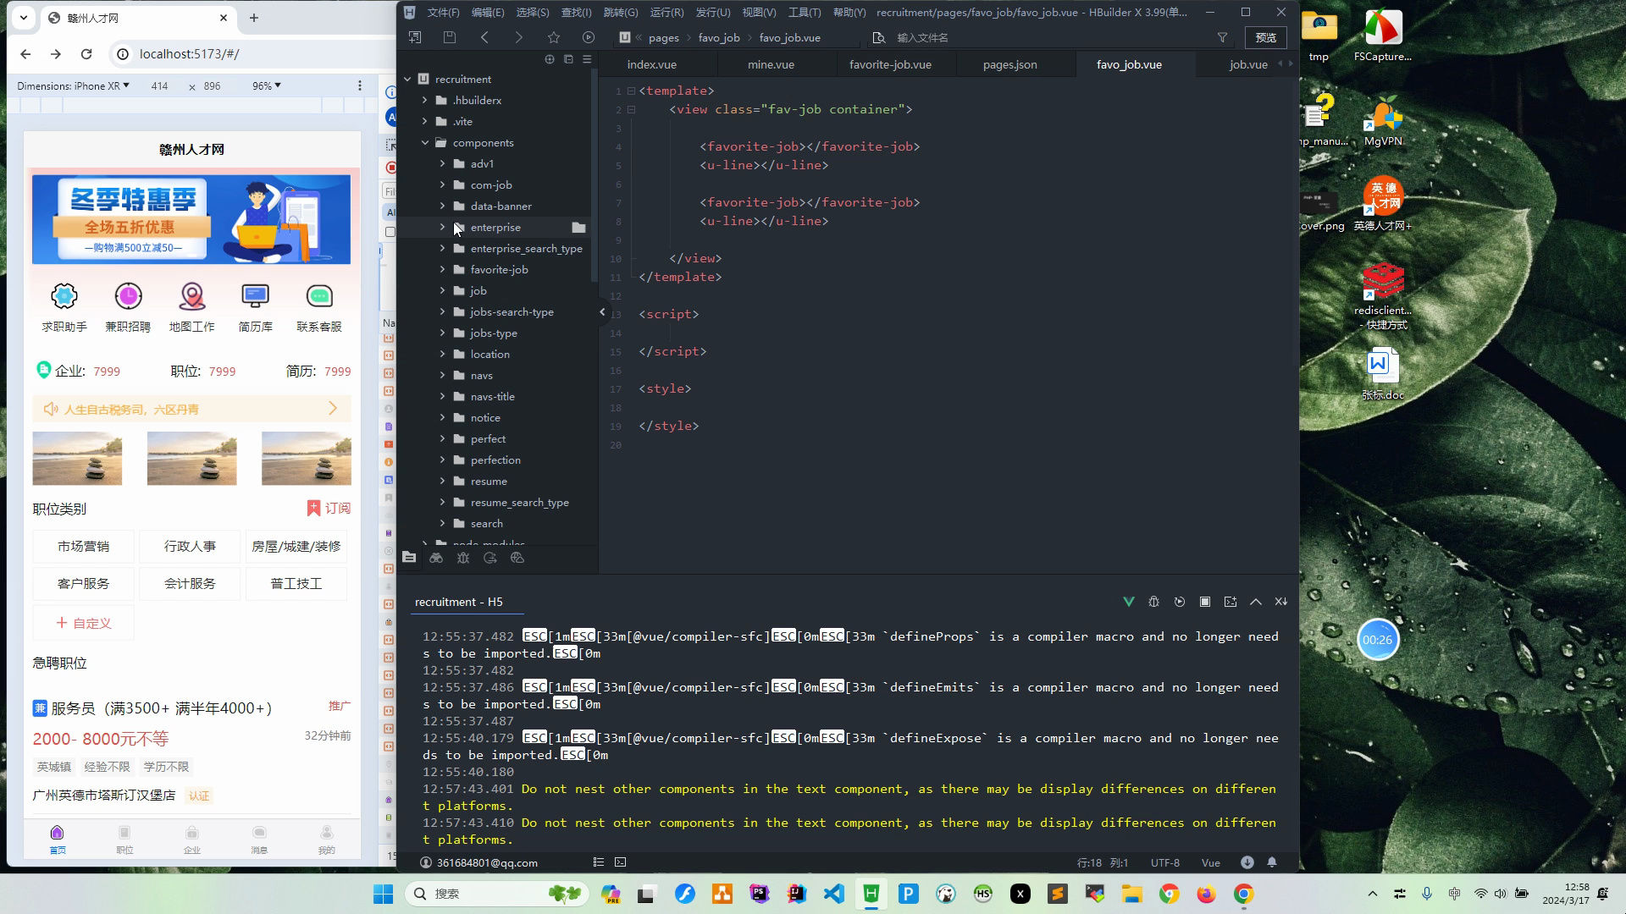1626x914 pixels.
Task: Click the navigate back arrow in HBuilder toolbar
Action: point(484,37)
